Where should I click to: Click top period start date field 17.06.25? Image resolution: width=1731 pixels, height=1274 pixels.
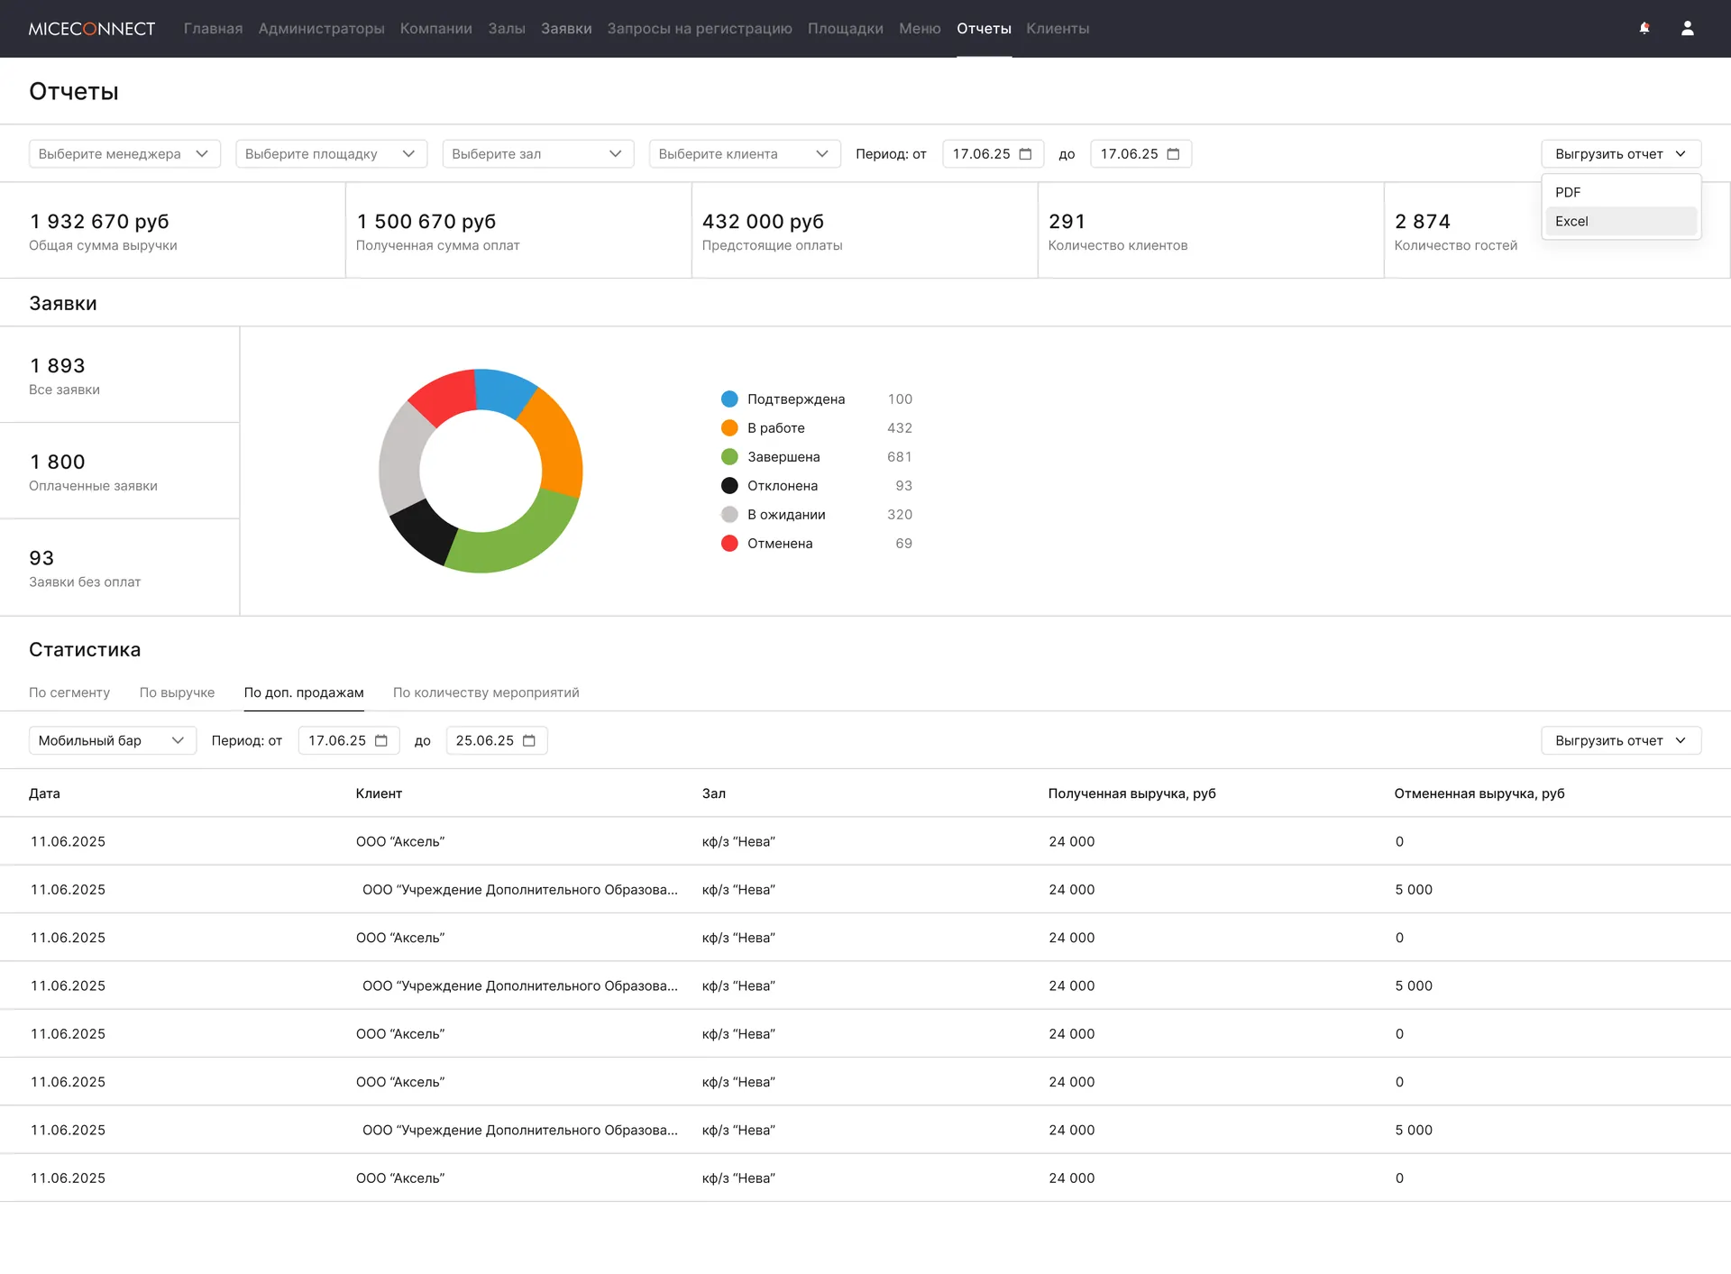click(x=993, y=154)
